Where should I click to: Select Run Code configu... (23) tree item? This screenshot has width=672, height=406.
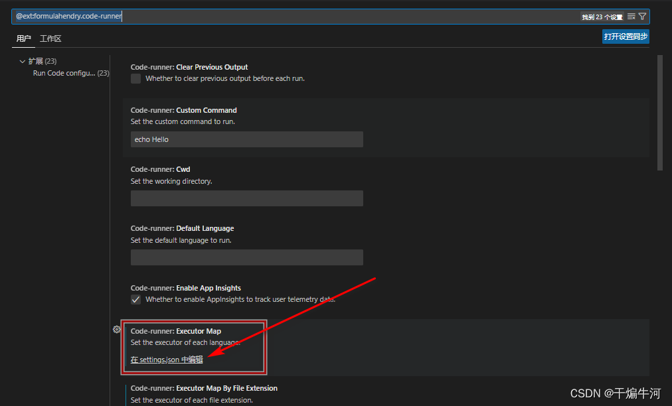pyautogui.click(x=70, y=73)
